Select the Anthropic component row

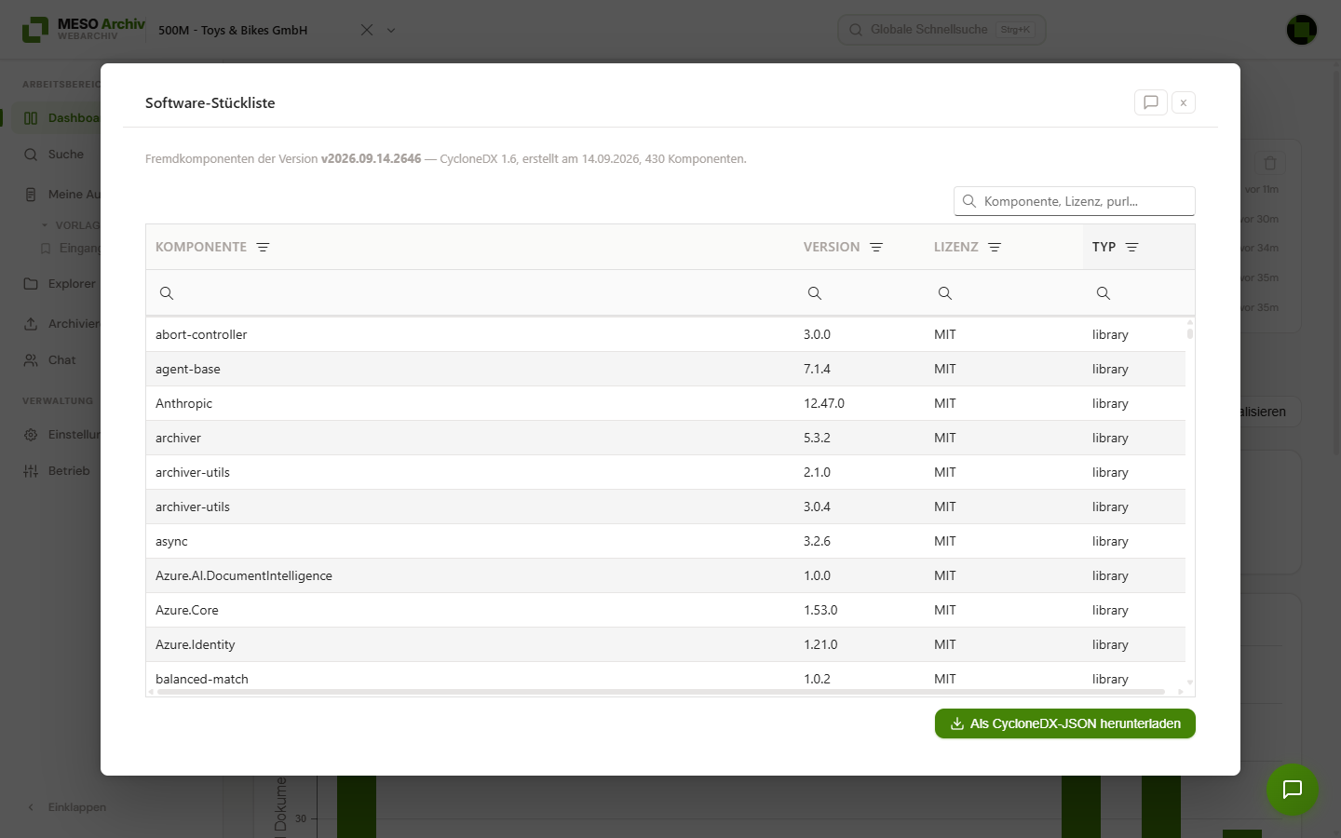pos(665,403)
